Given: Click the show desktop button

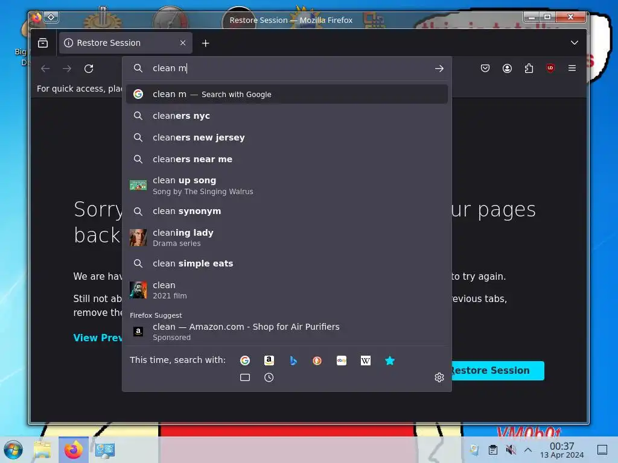Looking at the screenshot, I should click(x=602, y=450).
